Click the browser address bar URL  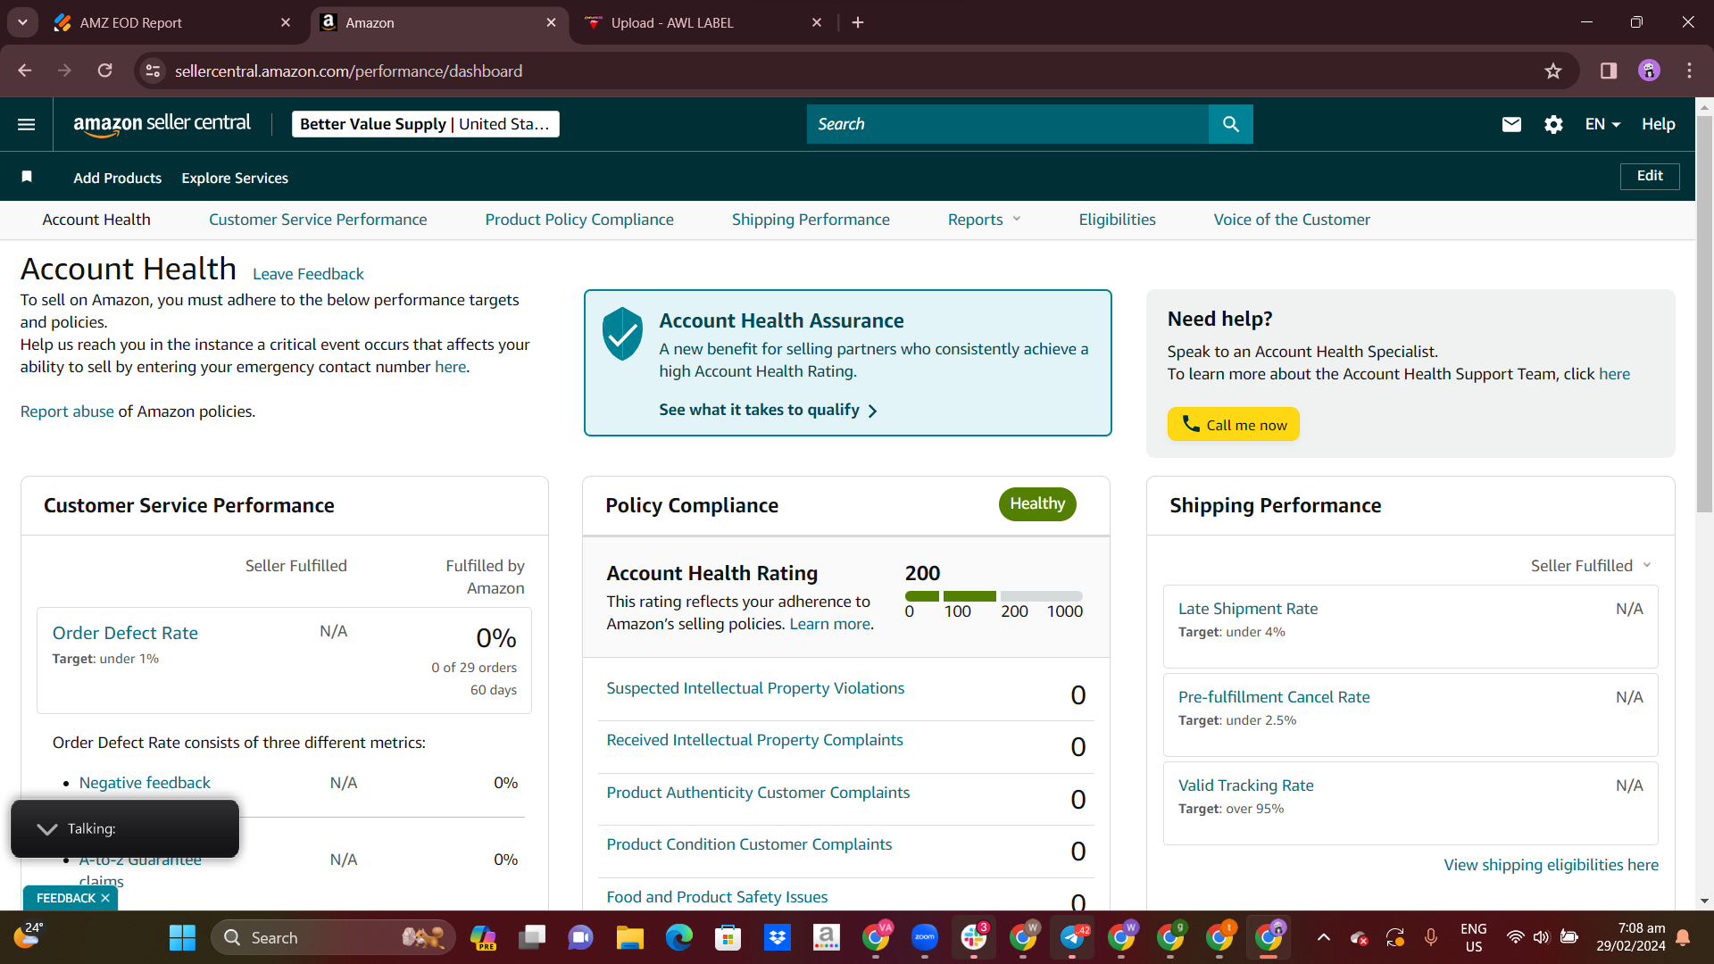[348, 71]
